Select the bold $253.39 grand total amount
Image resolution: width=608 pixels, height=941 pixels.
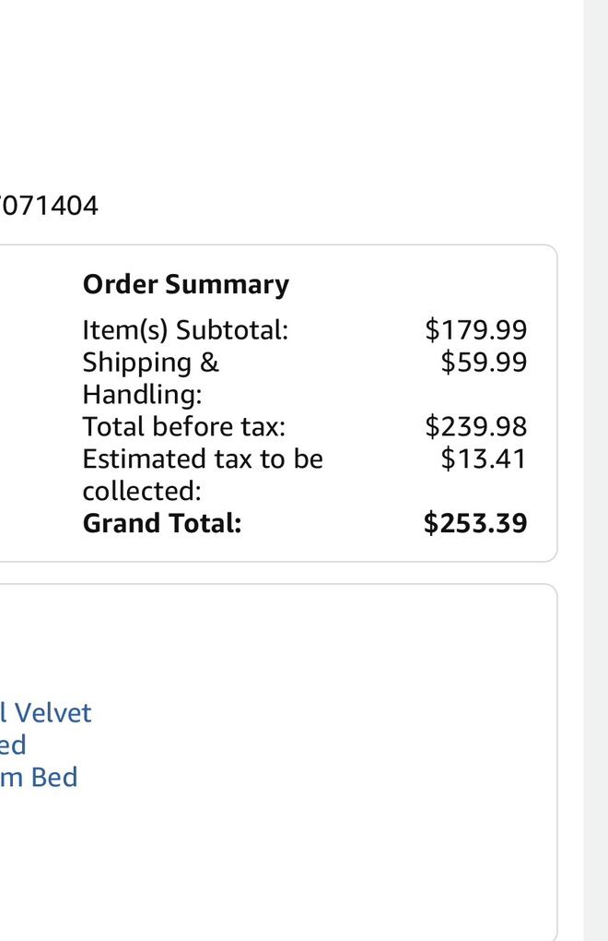coord(475,524)
